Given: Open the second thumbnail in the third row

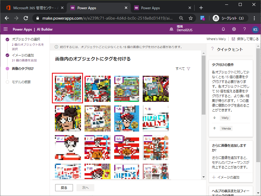Looking at the screenshot, I should 98,148.
